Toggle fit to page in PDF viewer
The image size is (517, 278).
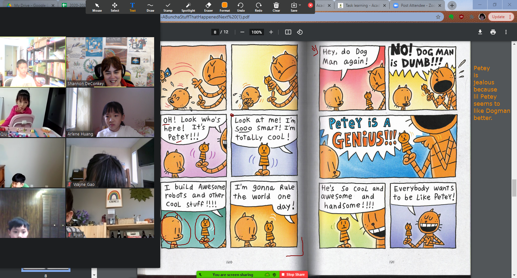288,32
